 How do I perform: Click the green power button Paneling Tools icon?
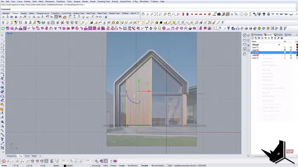(3, 28)
